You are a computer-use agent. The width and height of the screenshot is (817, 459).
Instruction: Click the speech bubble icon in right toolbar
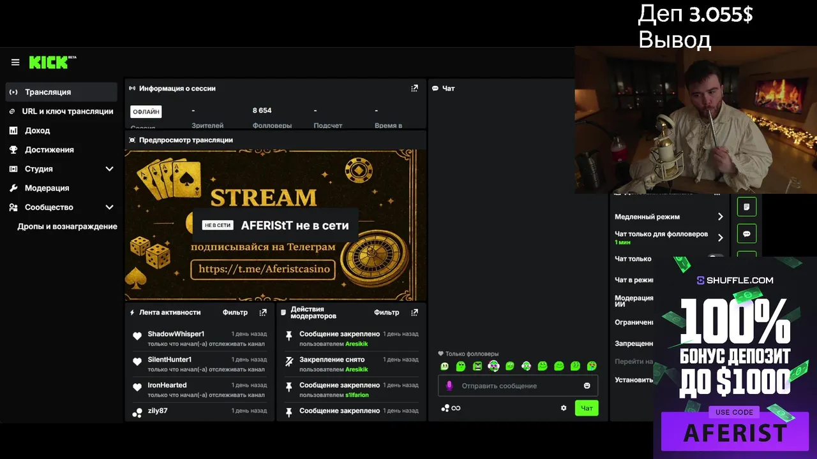coord(747,233)
